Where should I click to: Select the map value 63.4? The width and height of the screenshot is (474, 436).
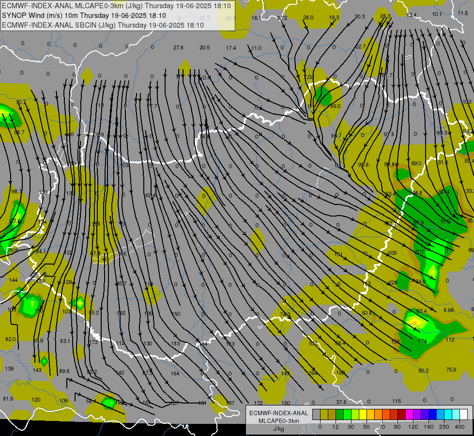click(391, 194)
